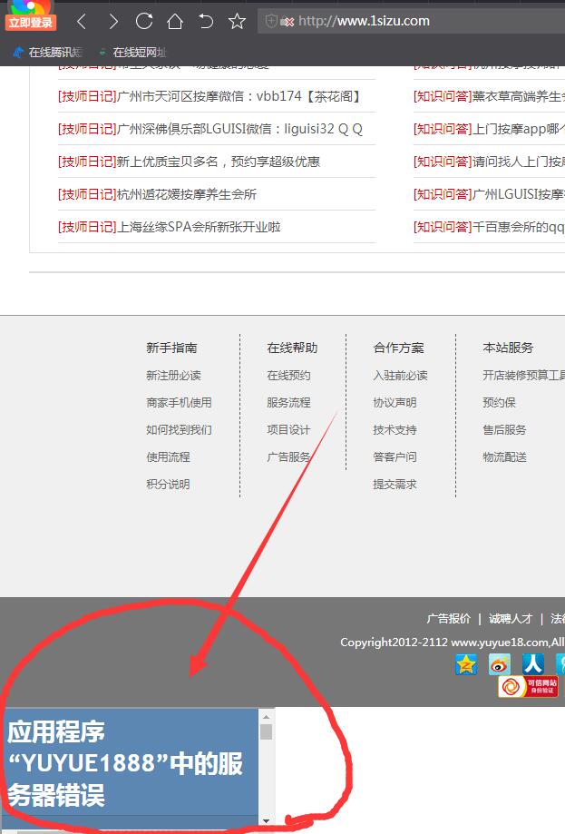565x834 pixels.
Task: Click footer link 提交需求
Action: pyautogui.click(x=395, y=485)
